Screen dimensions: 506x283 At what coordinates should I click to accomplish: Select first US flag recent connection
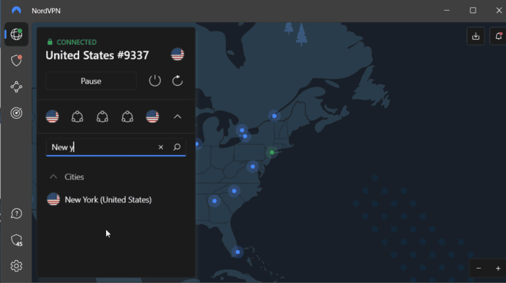pyautogui.click(x=52, y=116)
